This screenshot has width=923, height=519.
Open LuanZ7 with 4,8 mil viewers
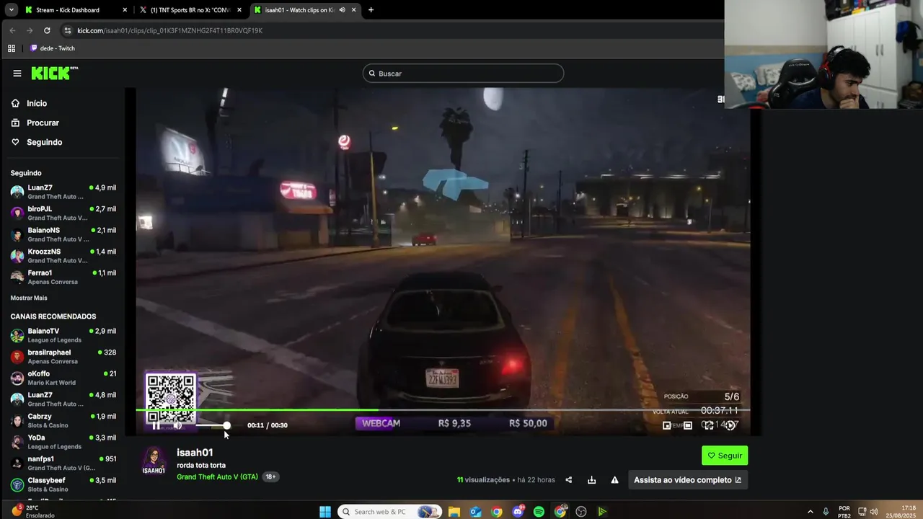pos(63,399)
